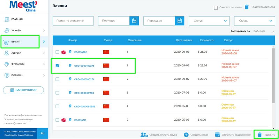Viewport: 279px width, 139px height.
Task: Open the Калькулятор button
Action: click(23, 90)
